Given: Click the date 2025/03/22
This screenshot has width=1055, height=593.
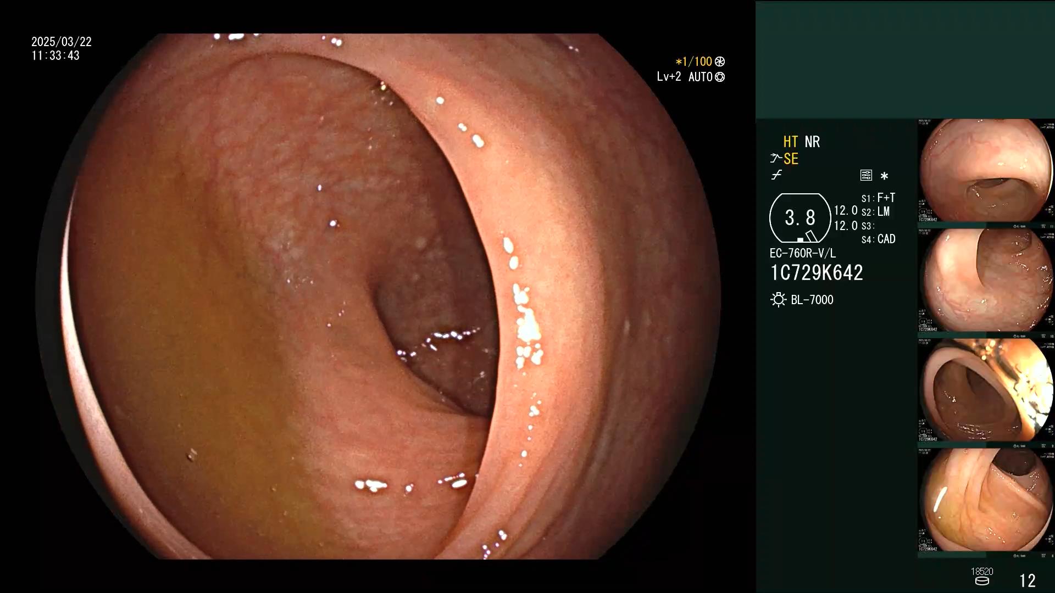Looking at the screenshot, I should tap(62, 42).
